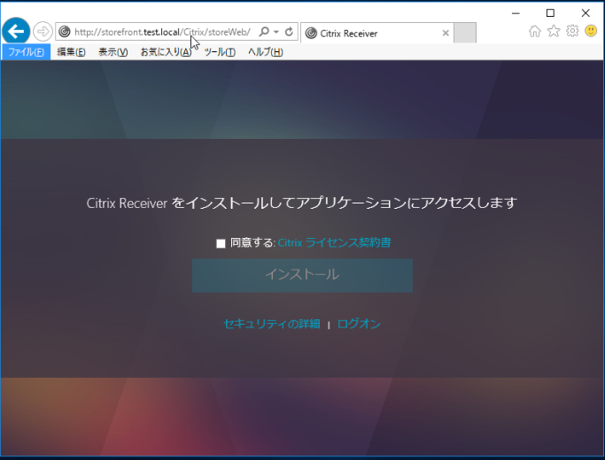Refresh the page with the reload icon
The width and height of the screenshot is (605, 460).
pos(289,32)
